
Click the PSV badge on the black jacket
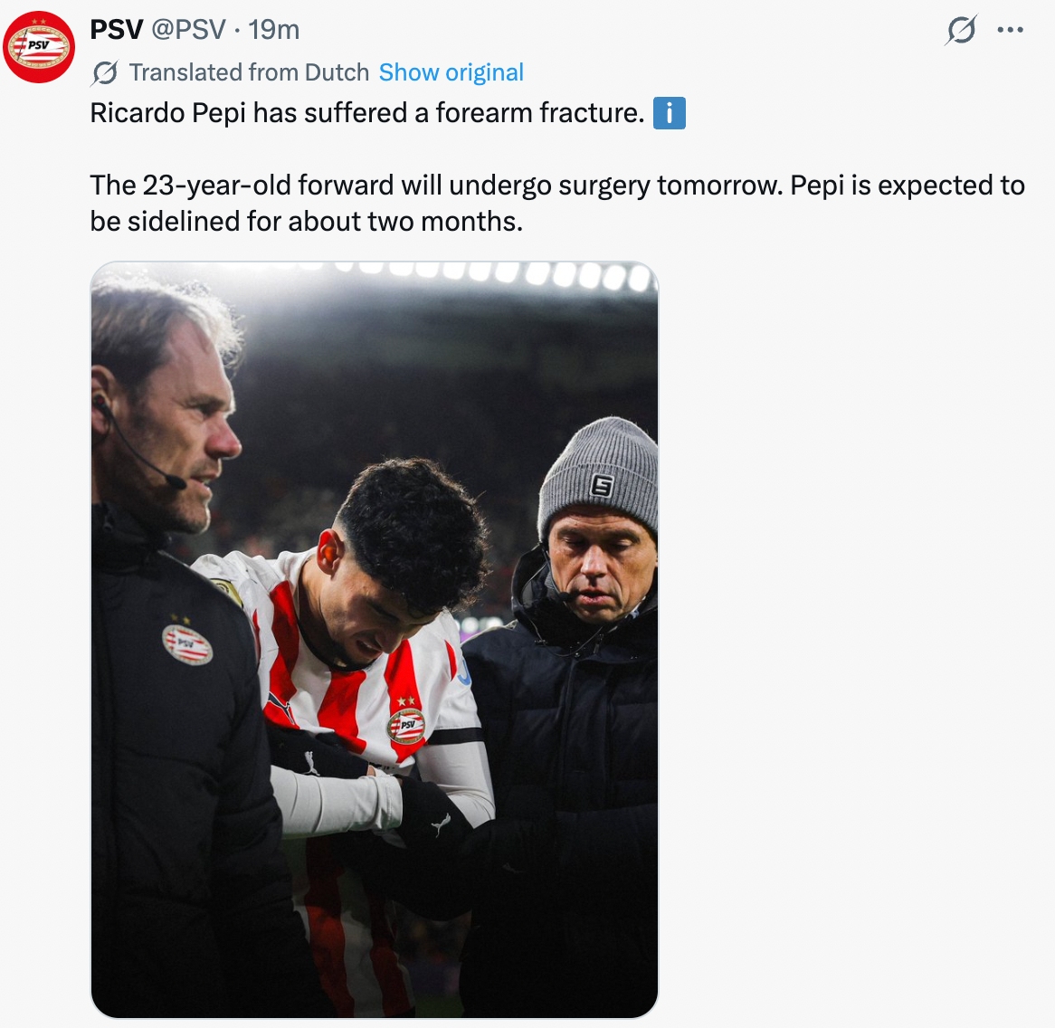coord(187,643)
